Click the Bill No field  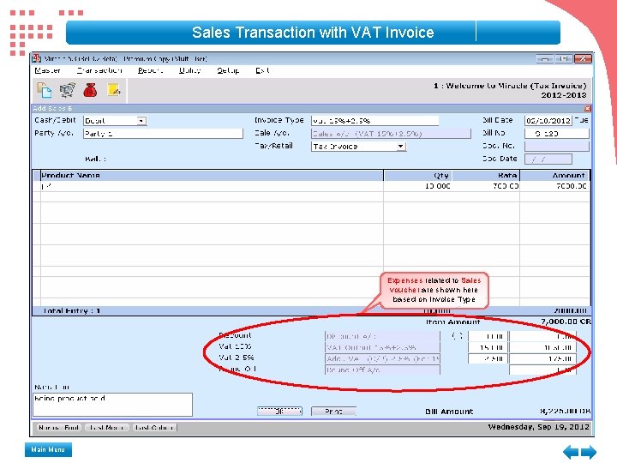[x=556, y=134]
